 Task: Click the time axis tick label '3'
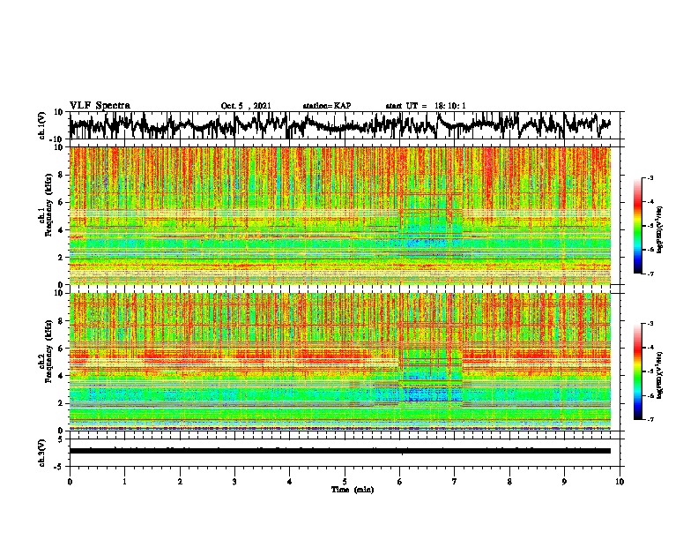tap(234, 482)
